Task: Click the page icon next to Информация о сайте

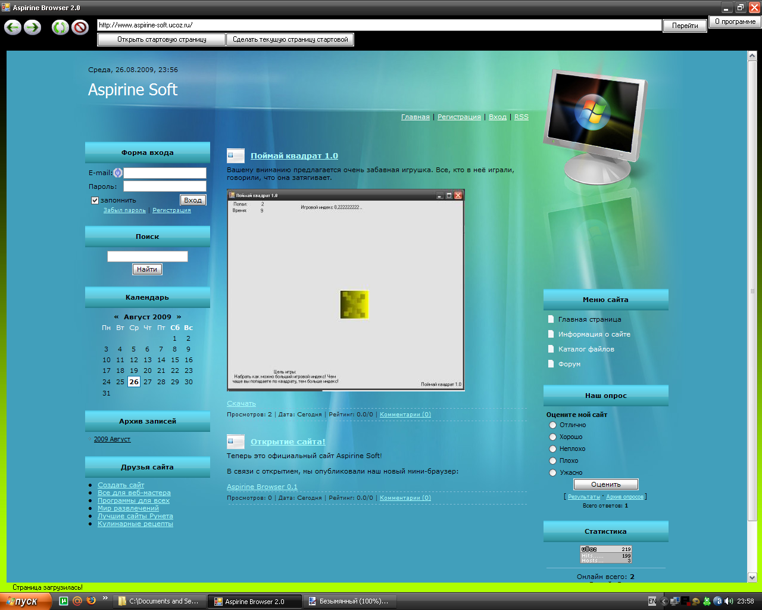Action: tap(551, 334)
